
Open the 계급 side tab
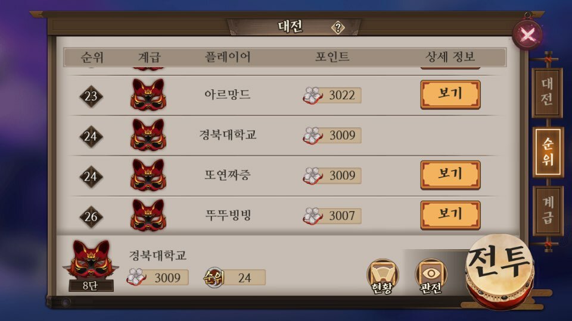click(548, 210)
